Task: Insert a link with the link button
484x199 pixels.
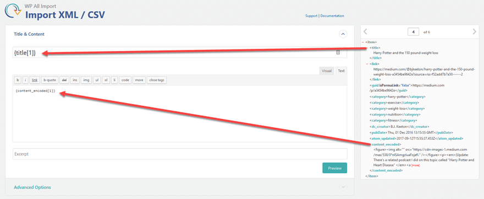Action: click(x=35, y=80)
